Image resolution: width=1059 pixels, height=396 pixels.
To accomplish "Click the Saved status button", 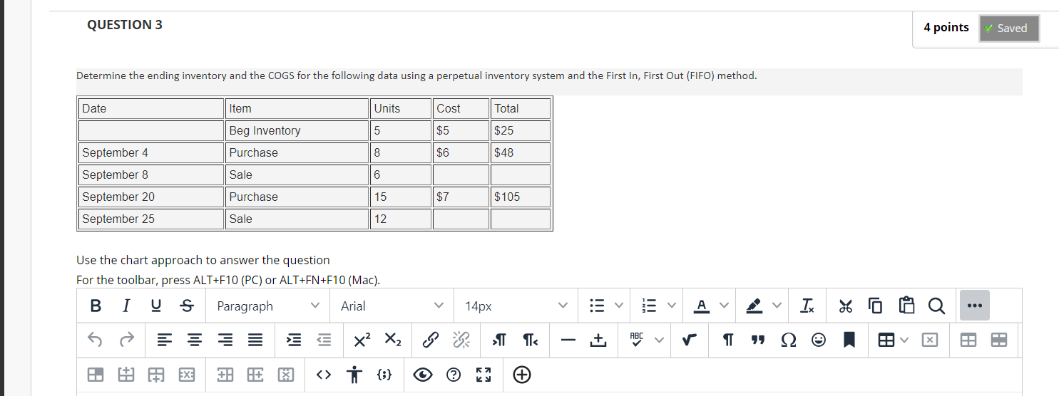I will pos(1009,28).
